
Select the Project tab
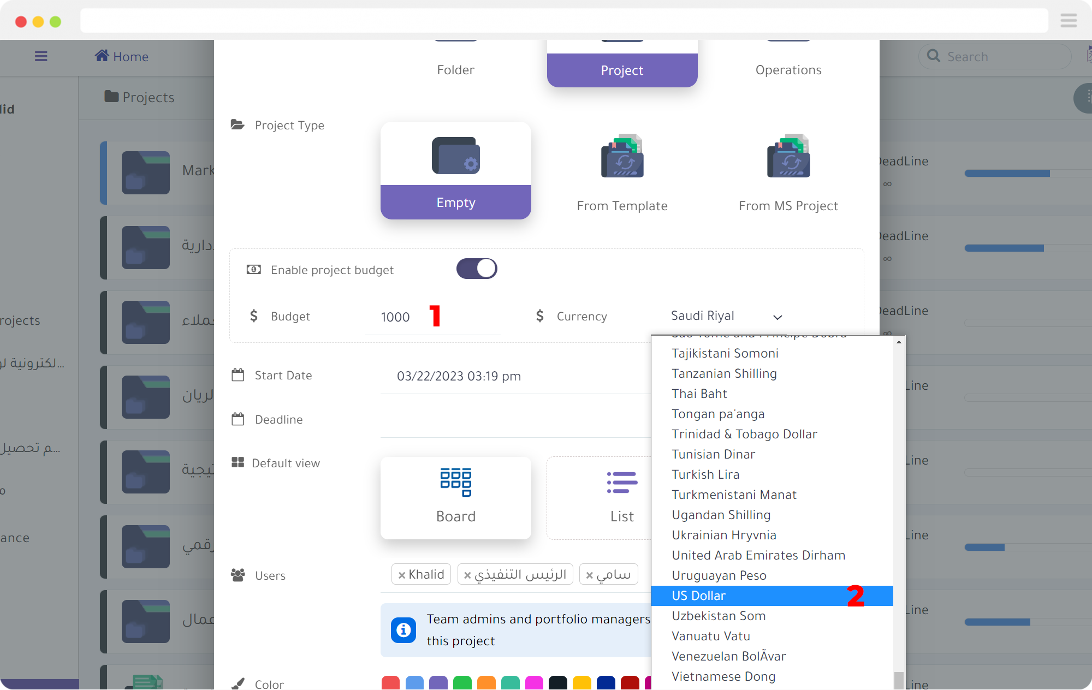pos(622,70)
